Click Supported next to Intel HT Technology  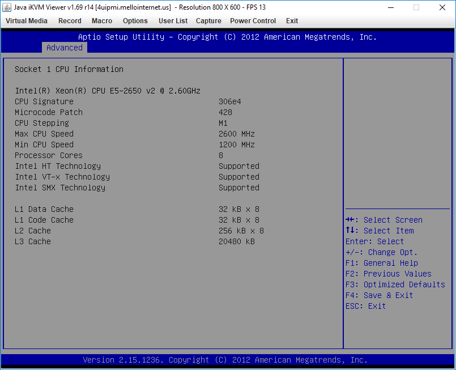tap(239, 166)
